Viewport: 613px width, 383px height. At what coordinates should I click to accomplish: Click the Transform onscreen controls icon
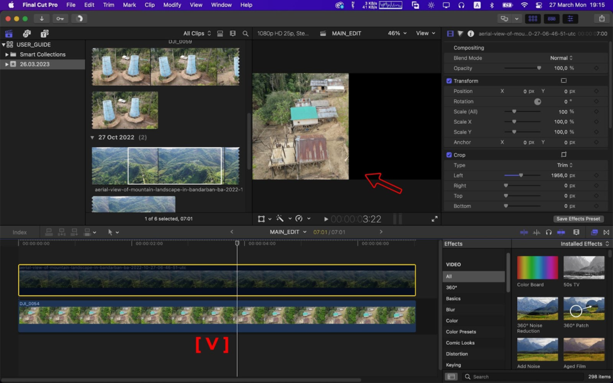(564, 81)
